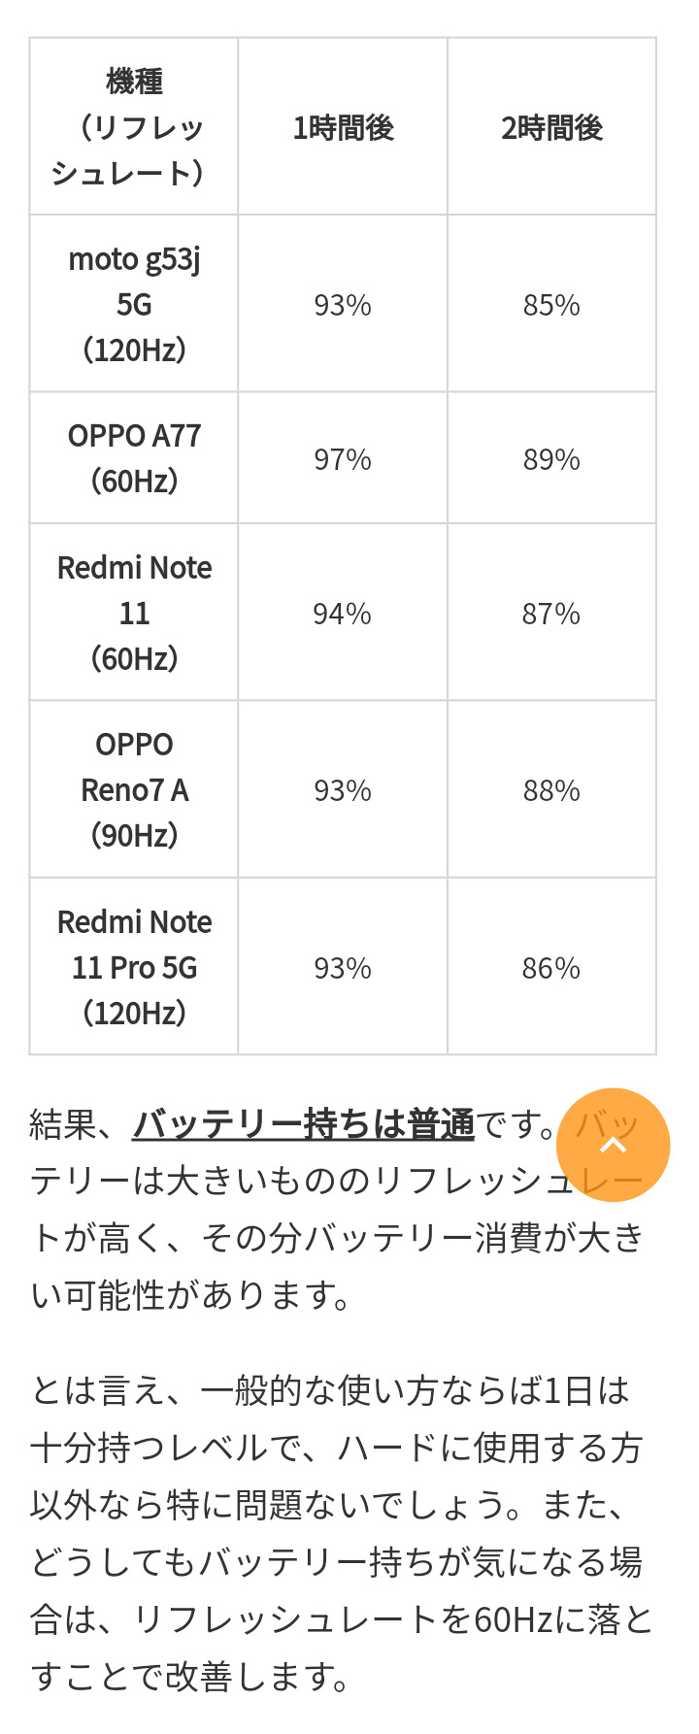Click the 1時間後 column header
This screenshot has height=1734, width=699.
pyautogui.click(x=343, y=127)
